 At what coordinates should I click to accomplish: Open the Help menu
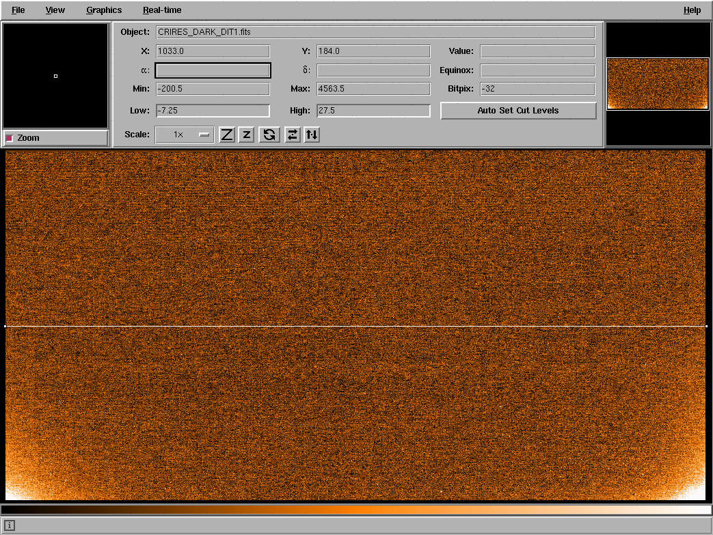(692, 10)
